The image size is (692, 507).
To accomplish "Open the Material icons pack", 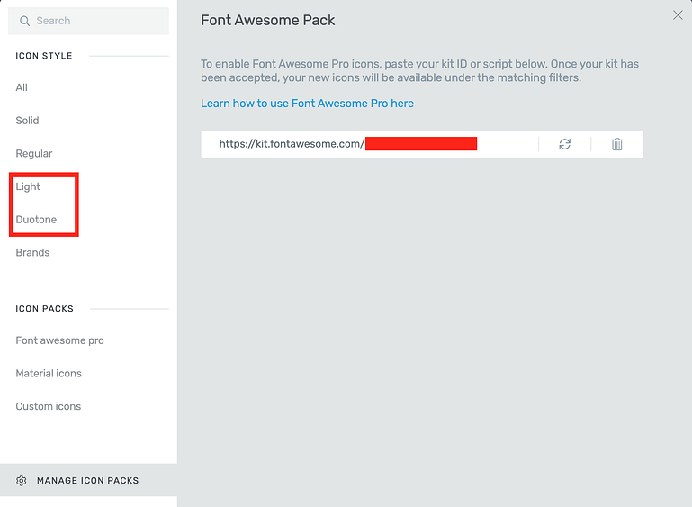I will [49, 374].
